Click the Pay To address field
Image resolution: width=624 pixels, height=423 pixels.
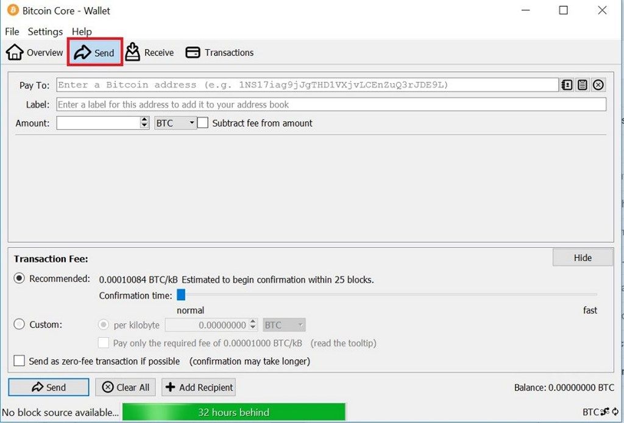coord(307,85)
